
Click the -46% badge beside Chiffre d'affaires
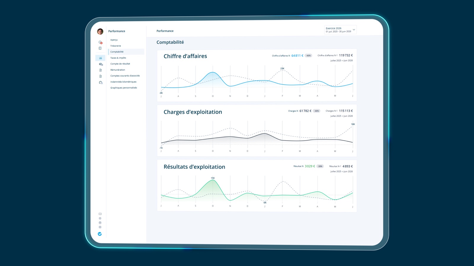(308, 56)
